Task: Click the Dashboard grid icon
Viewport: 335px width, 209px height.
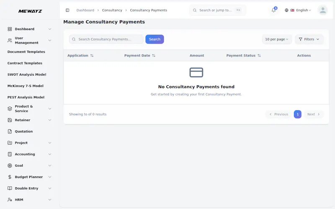Action: point(10,29)
